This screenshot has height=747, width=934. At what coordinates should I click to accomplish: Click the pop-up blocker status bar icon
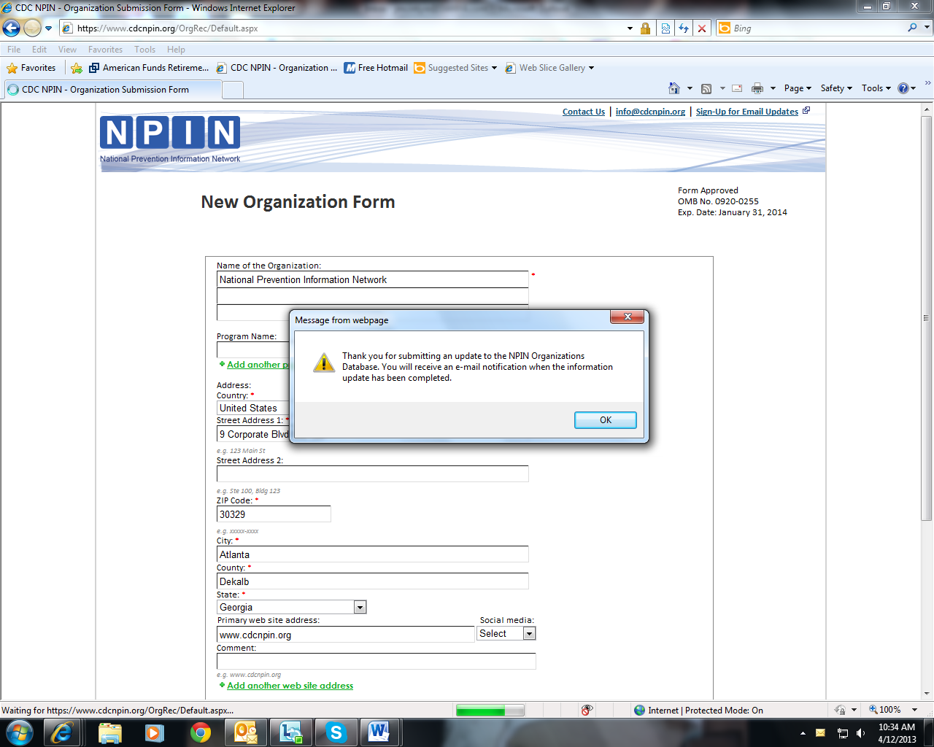click(x=587, y=710)
